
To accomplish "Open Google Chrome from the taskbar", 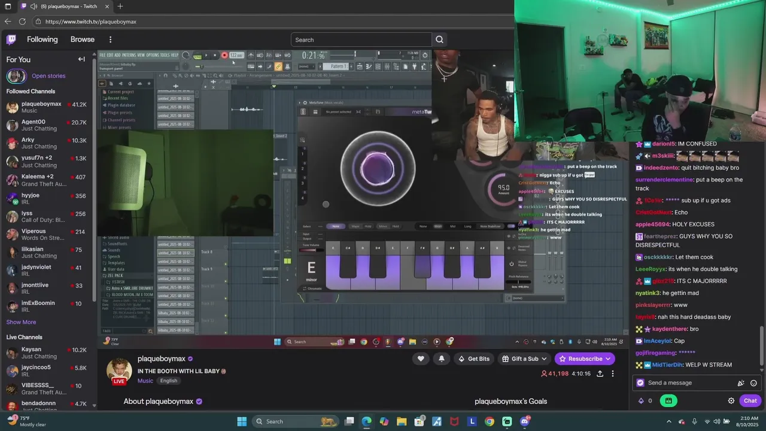I will [490, 421].
